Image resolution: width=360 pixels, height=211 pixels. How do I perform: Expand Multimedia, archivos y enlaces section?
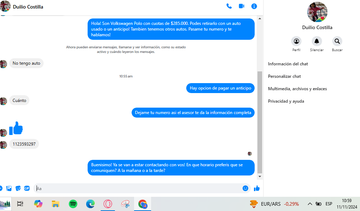[297, 89]
